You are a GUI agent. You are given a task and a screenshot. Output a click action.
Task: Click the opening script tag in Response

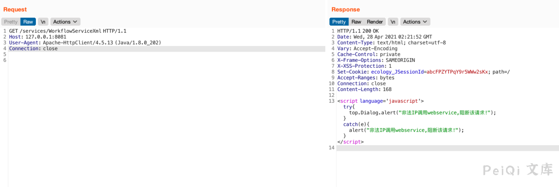click(x=380, y=101)
